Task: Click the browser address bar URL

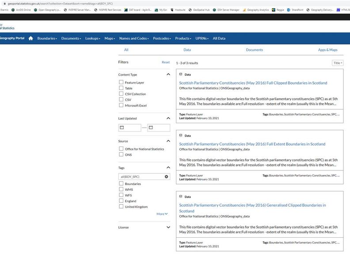Action: tap(60, 4)
